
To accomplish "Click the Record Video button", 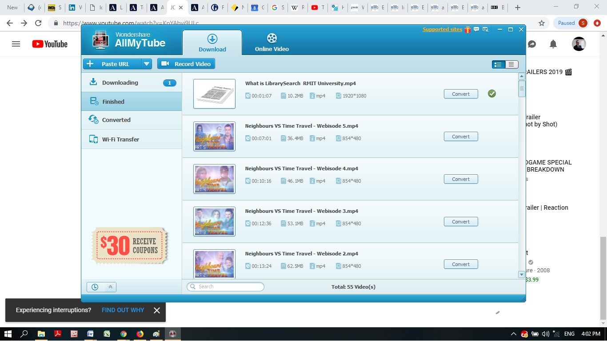I will (186, 64).
